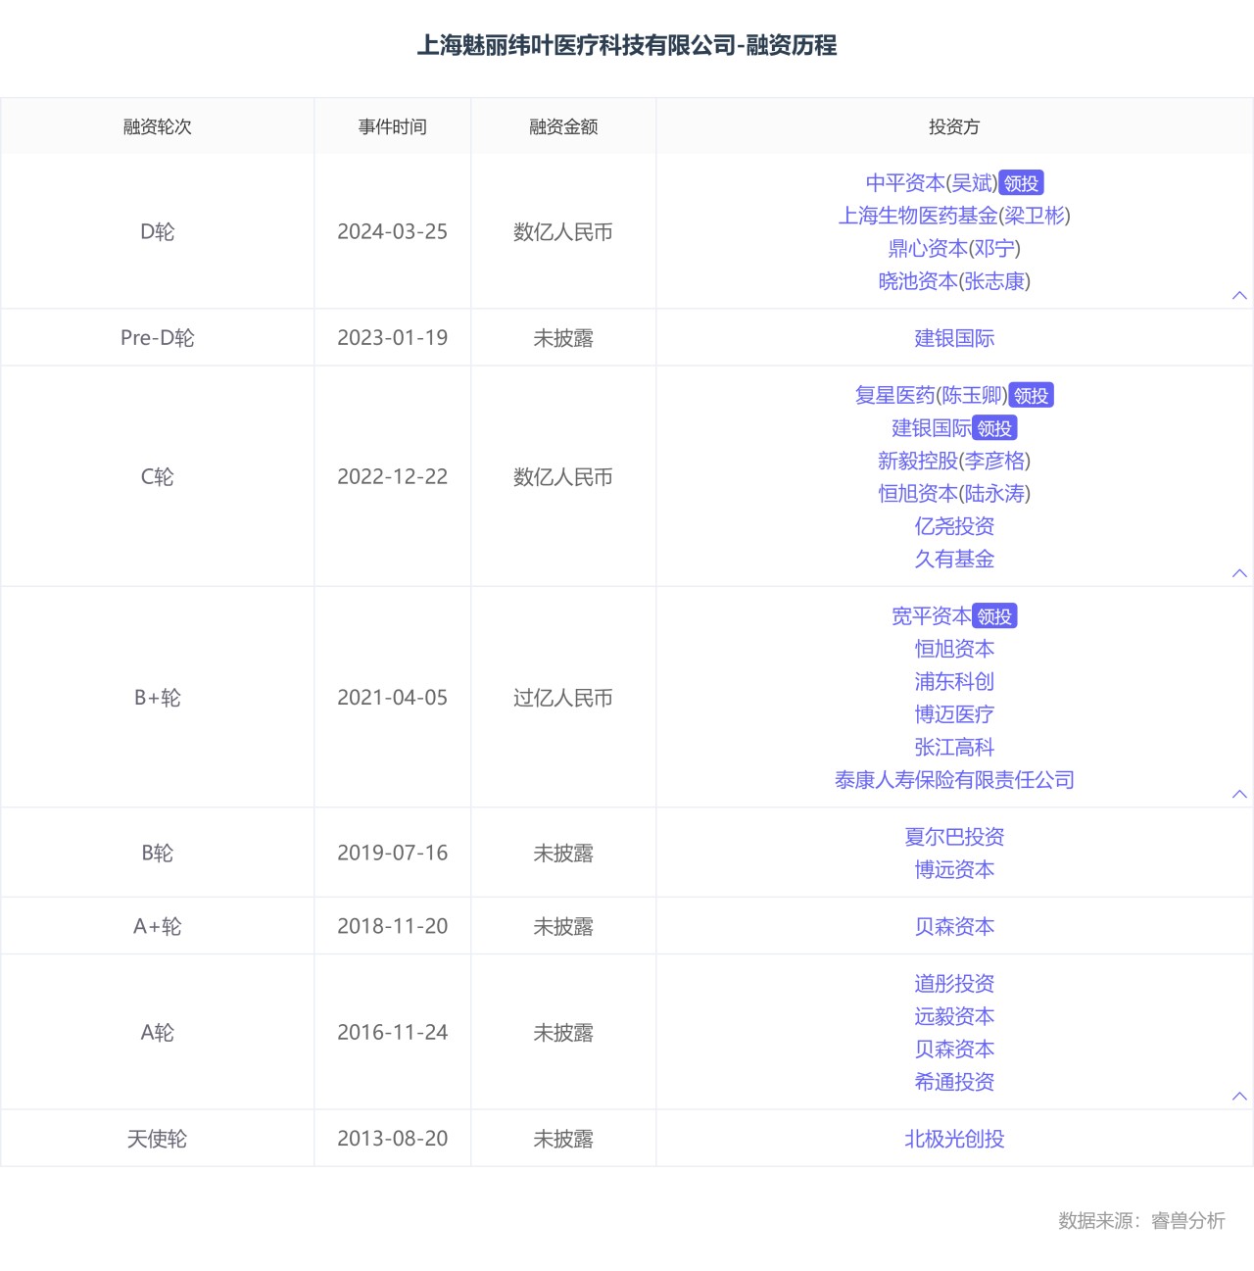This screenshot has height=1271, width=1254.
Task: Click the 事件时间 column header
Action: point(392,126)
